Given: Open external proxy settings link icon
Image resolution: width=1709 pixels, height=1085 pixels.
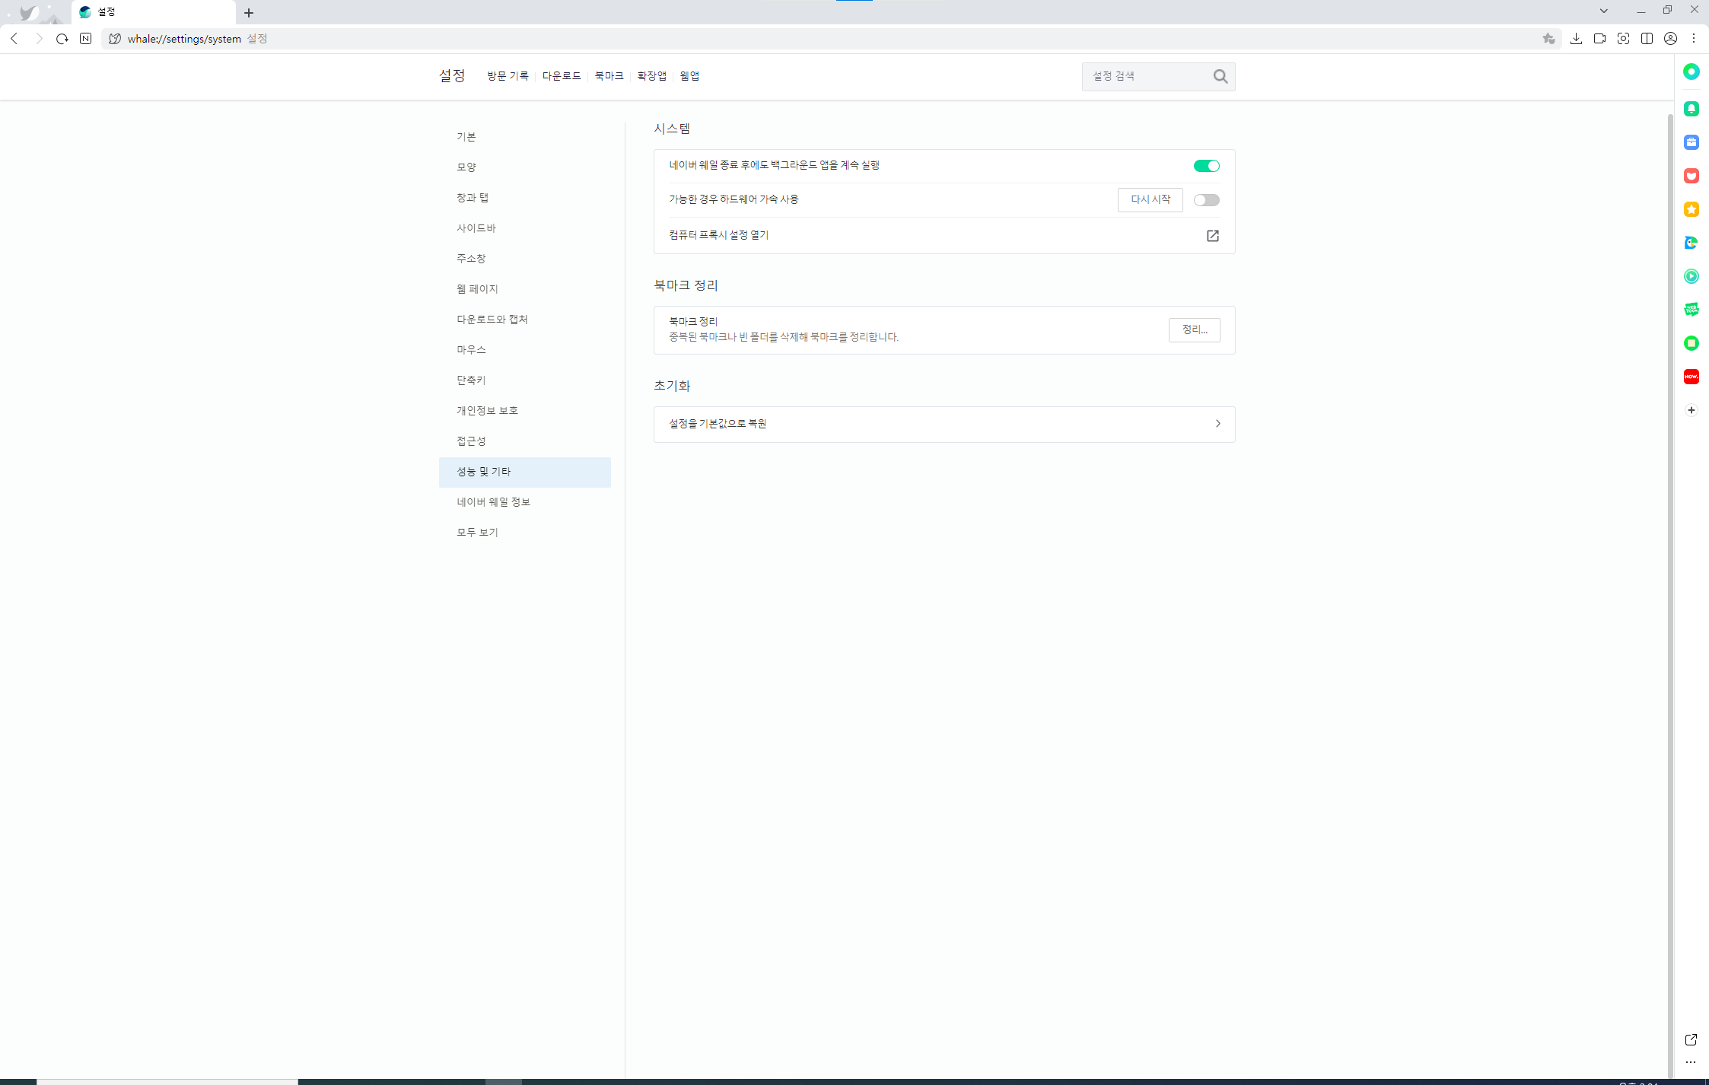Looking at the screenshot, I should (1212, 236).
